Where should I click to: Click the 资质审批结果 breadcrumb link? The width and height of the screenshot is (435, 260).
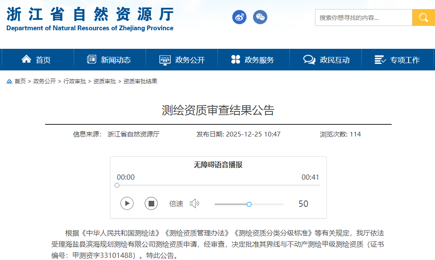[x=140, y=81]
